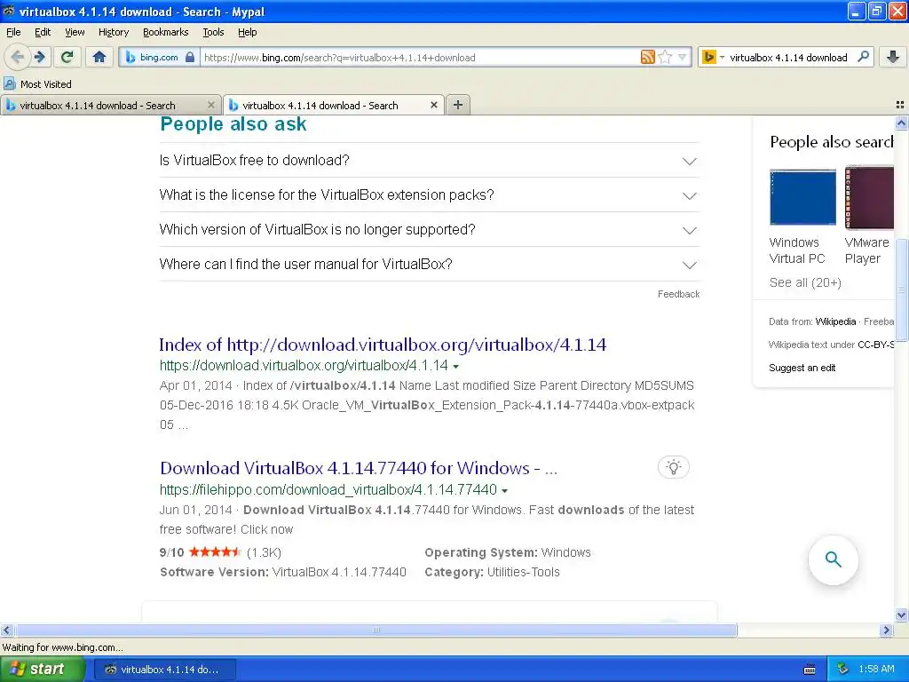
Task: Click the search magnifier in toolbar search box
Action: tap(863, 57)
